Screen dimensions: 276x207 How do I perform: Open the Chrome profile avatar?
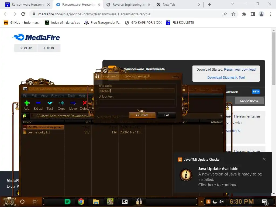(261, 14)
